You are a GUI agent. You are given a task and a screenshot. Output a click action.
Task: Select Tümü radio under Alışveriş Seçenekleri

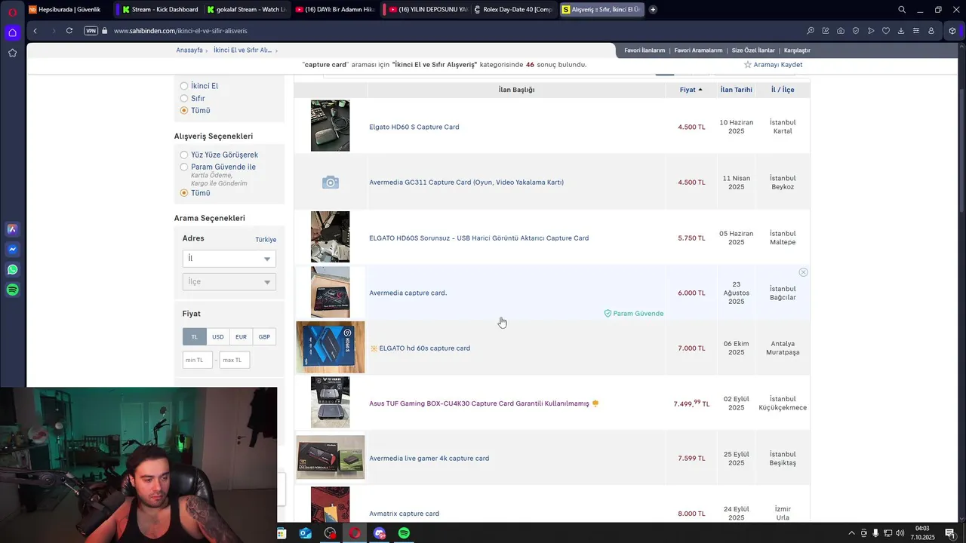coord(184,193)
